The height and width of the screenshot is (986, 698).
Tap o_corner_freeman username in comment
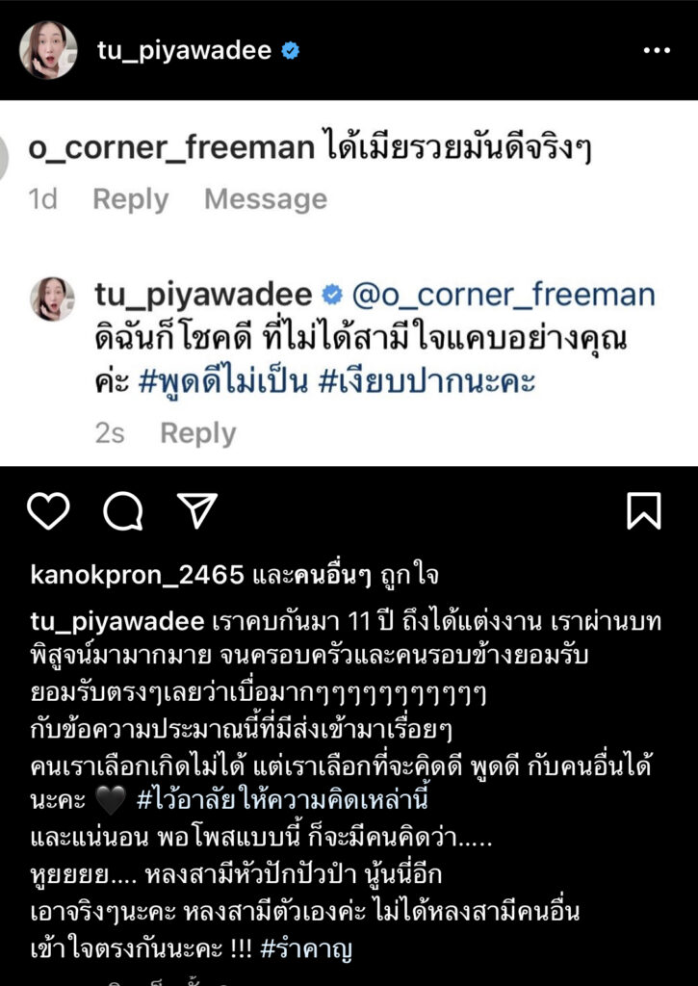click(171, 148)
